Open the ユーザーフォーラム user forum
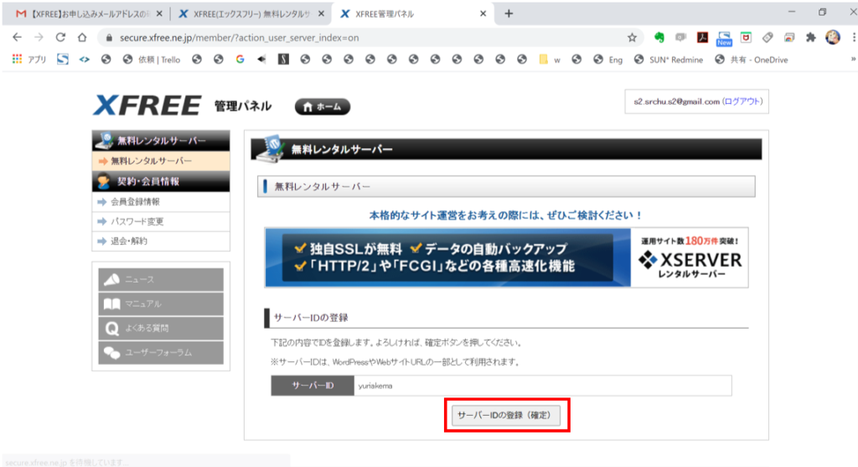The image size is (858, 467). (161, 352)
